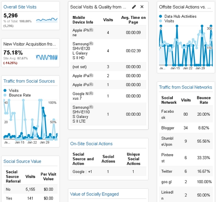The image size is (216, 202).
Task: Click camera icon beside Apple iPhone row
Action: click(x=91, y=30)
